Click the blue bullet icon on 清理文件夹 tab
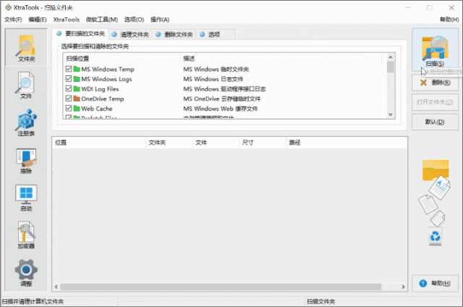This screenshot has height=307, width=463. click(114, 34)
